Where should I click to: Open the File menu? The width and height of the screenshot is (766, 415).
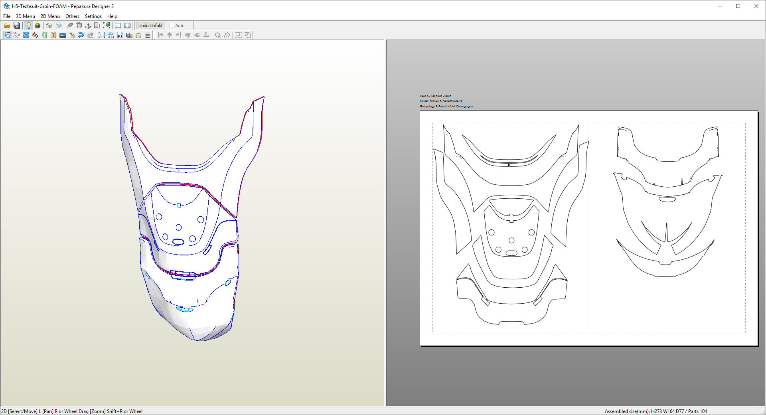click(x=7, y=16)
